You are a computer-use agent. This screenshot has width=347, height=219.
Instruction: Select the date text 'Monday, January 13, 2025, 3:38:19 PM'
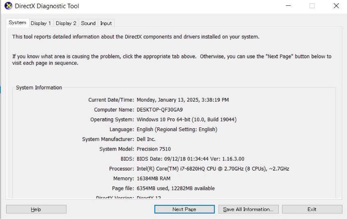tap(183, 100)
